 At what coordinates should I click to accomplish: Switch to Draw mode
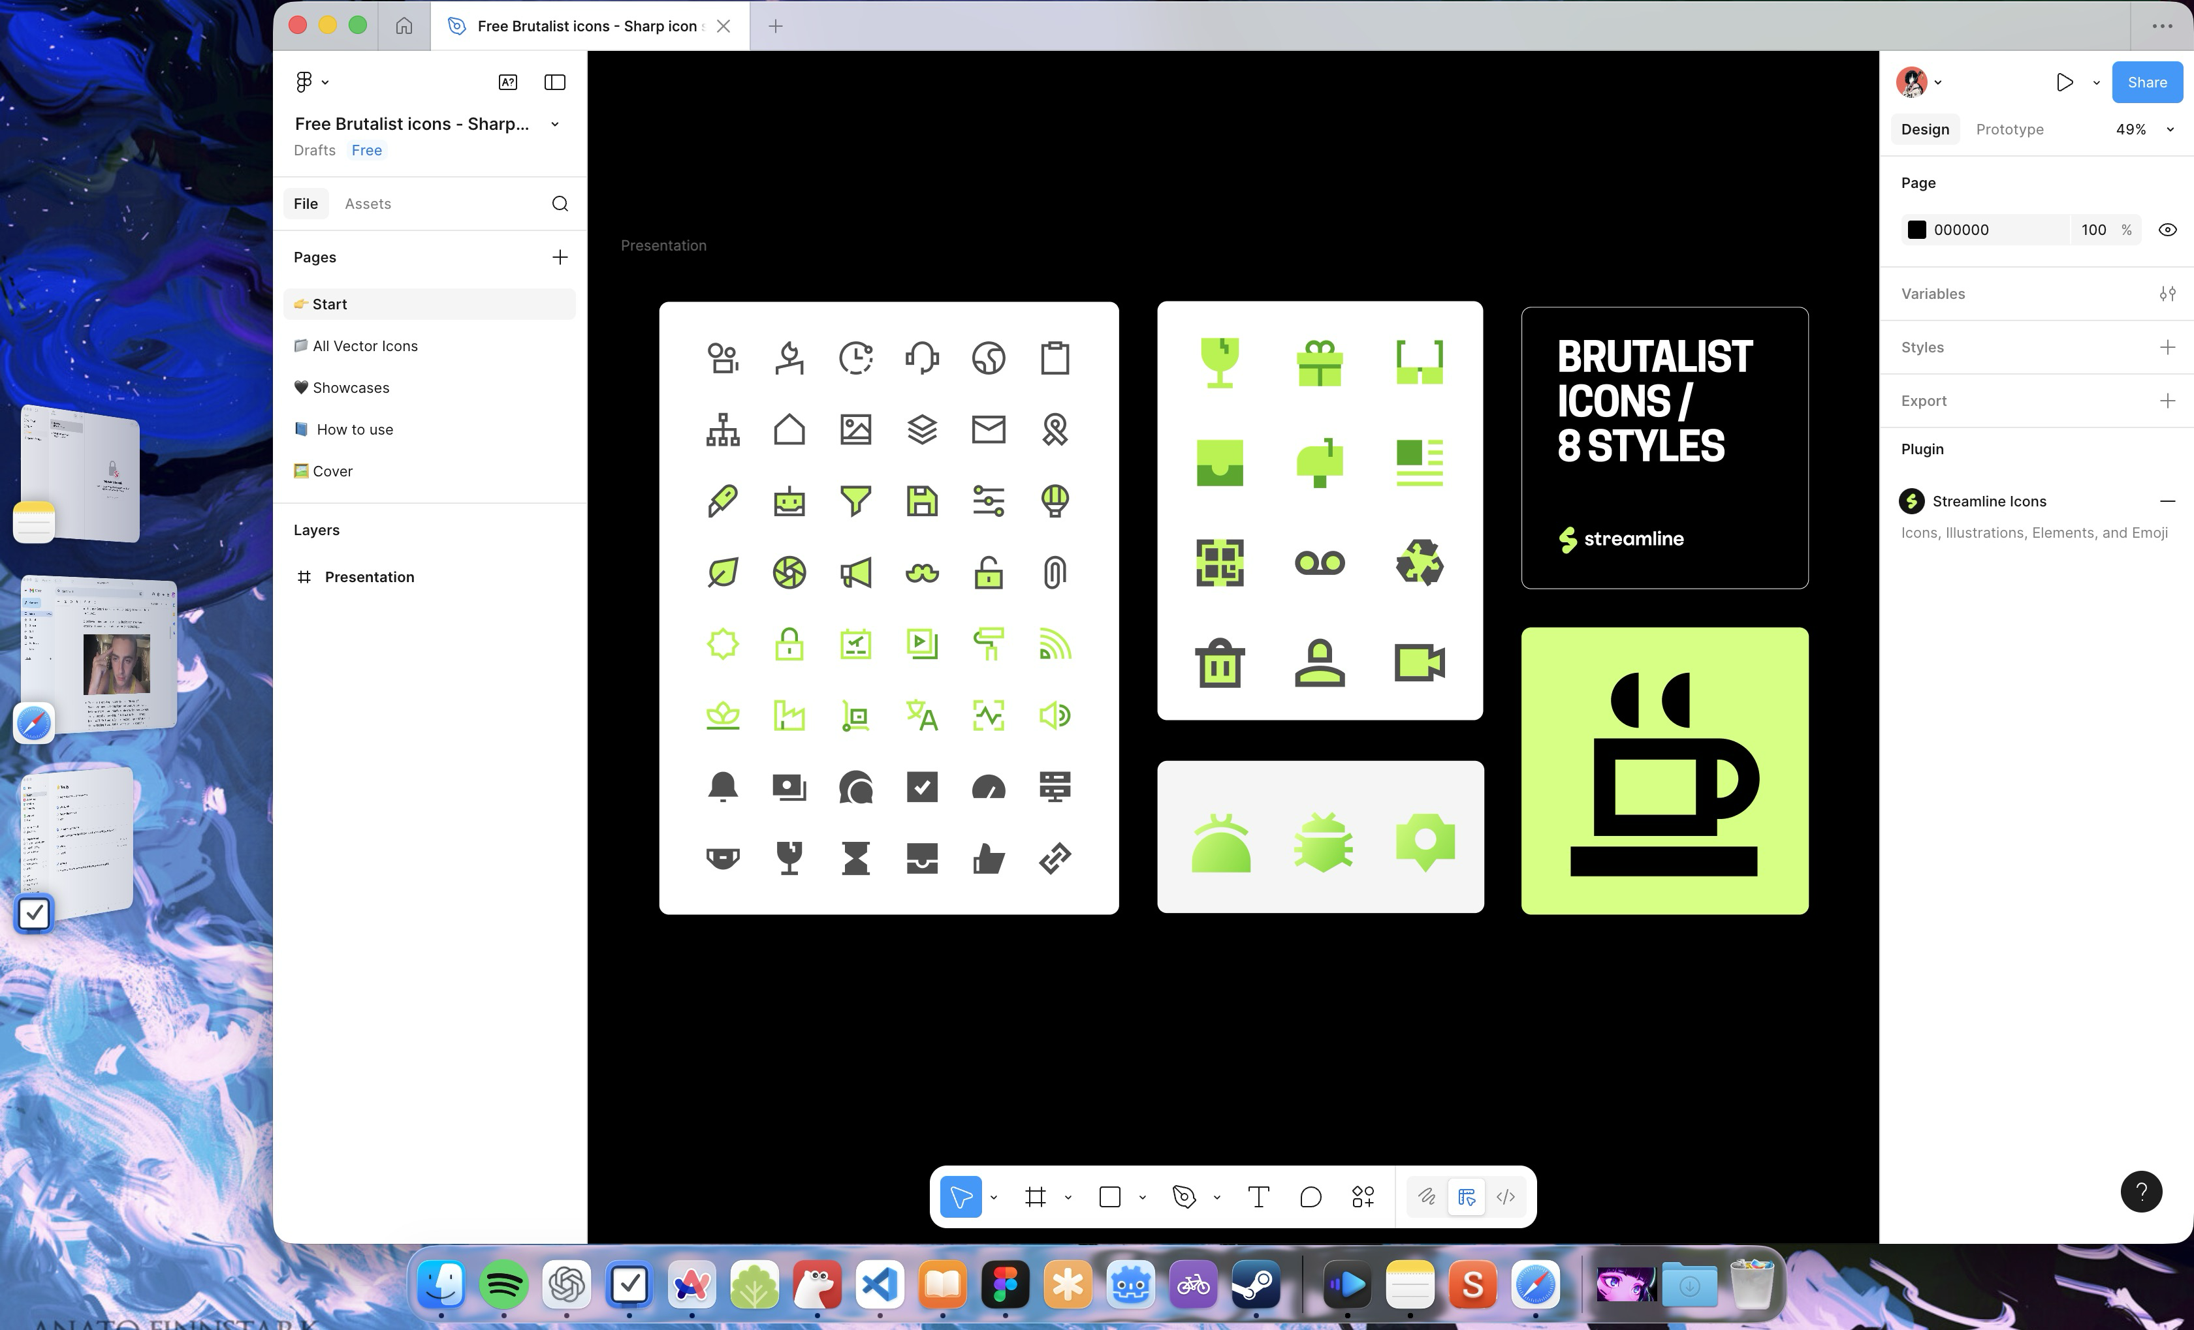[x=1427, y=1197]
